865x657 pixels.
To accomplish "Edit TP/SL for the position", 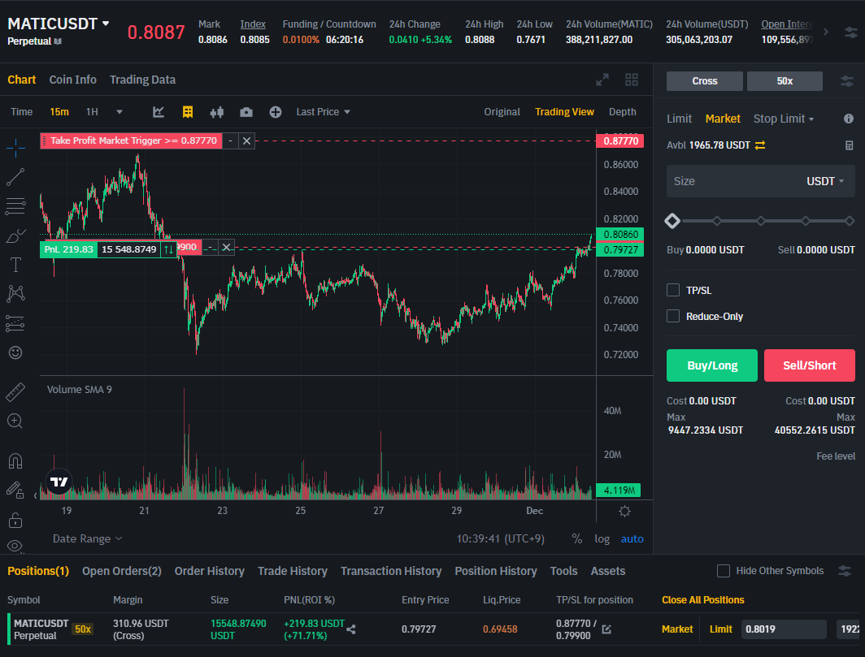I will point(606,629).
